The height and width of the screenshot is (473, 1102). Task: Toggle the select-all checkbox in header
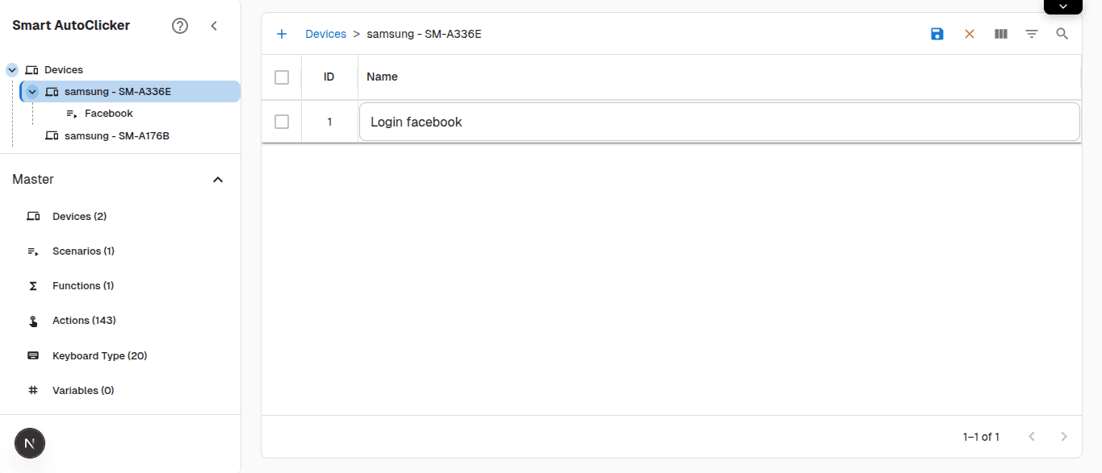[x=282, y=77]
